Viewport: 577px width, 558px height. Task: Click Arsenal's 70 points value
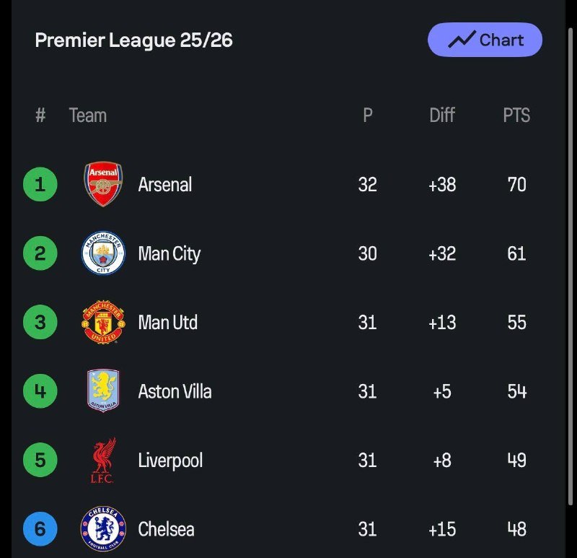coord(516,185)
